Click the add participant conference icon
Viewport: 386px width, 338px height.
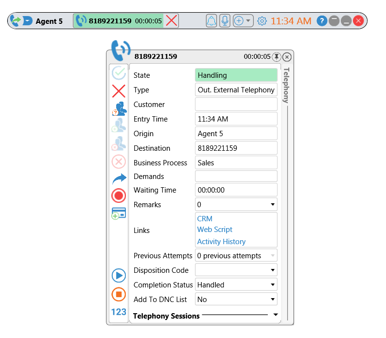point(119,125)
